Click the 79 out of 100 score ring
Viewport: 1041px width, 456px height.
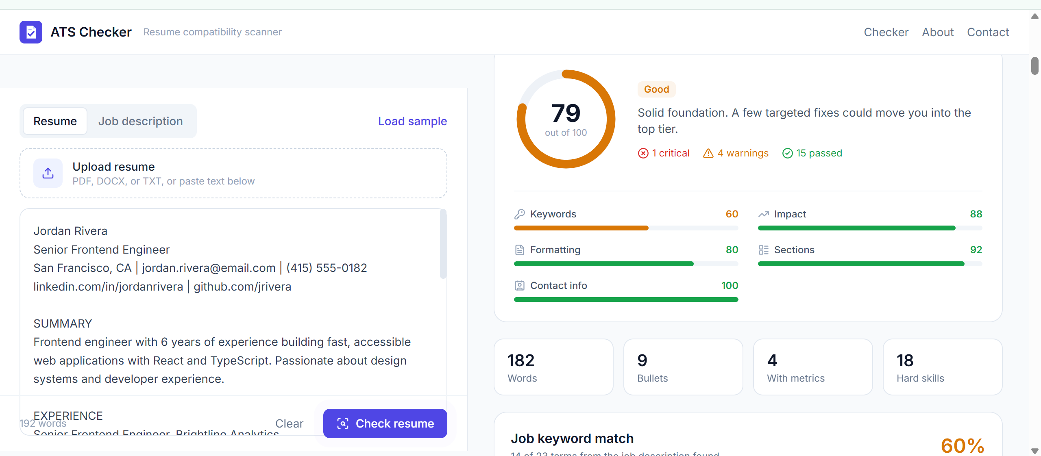pyautogui.click(x=566, y=119)
